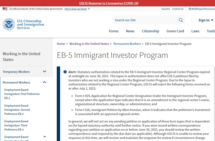Collapse the Permanent Workers section
This screenshot has width=215, height=141.
(44, 82)
